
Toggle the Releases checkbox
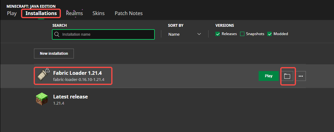point(218,34)
